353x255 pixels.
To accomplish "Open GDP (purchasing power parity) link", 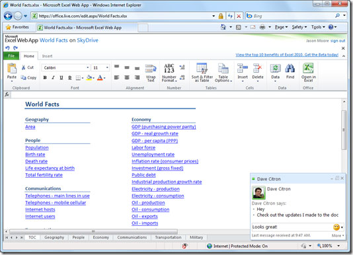I will click(164, 127).
